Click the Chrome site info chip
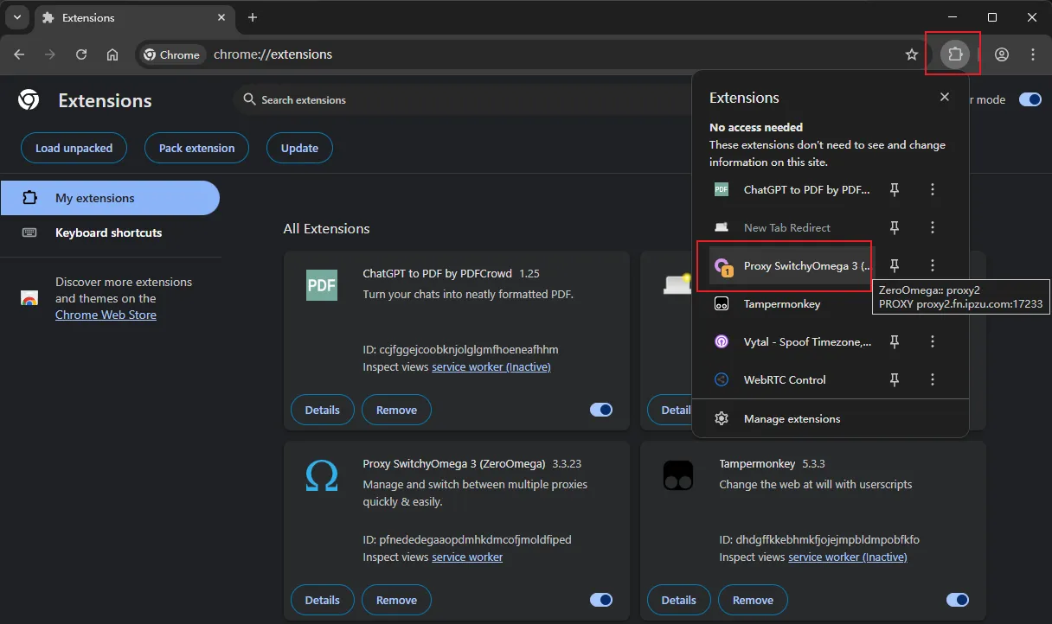This screenshot has width=1052, height=624. click(x=171, y=54)
